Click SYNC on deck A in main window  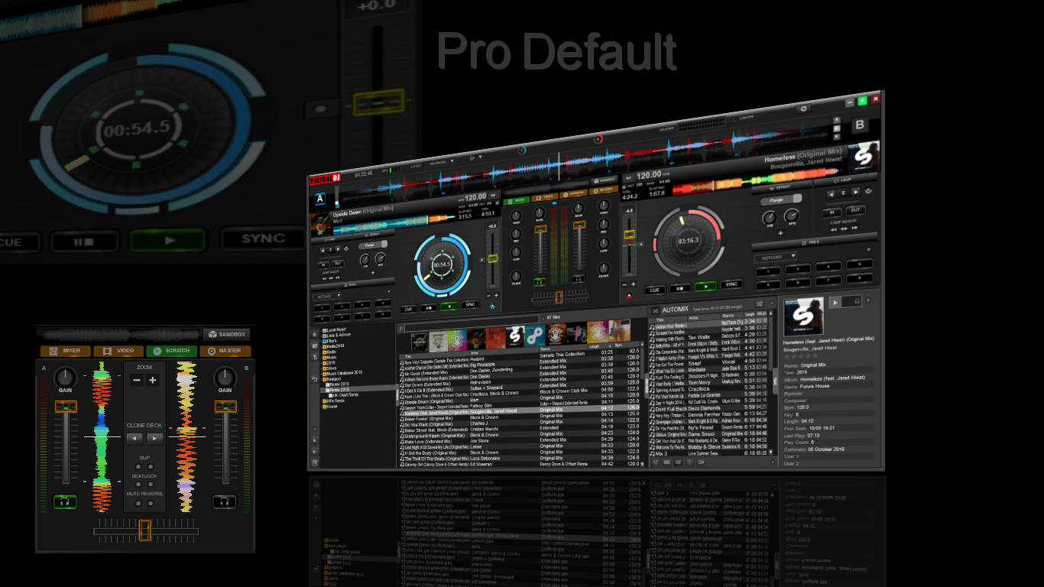pos(470,304)
